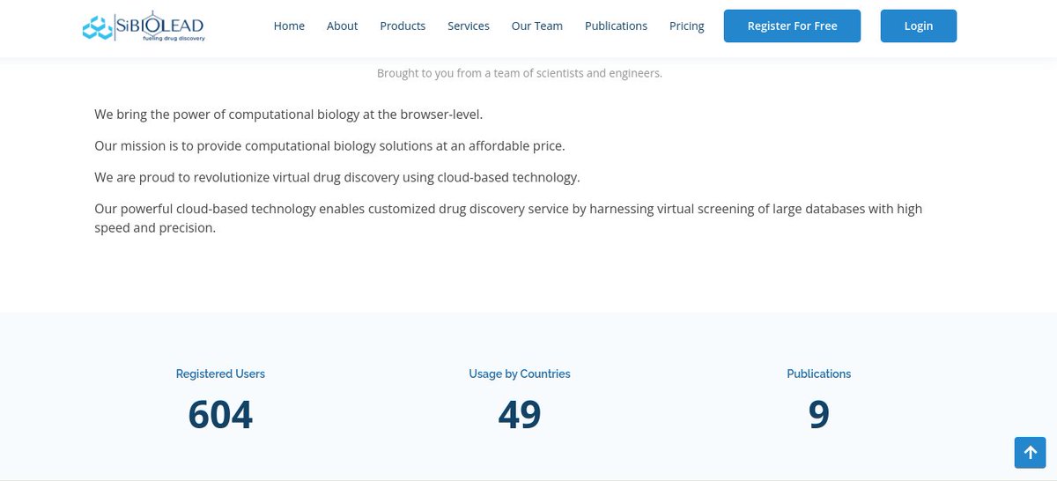The height and width of the screenshot is (481, 1057).
Task: Open the Home menu item
Action: point(289,26)
